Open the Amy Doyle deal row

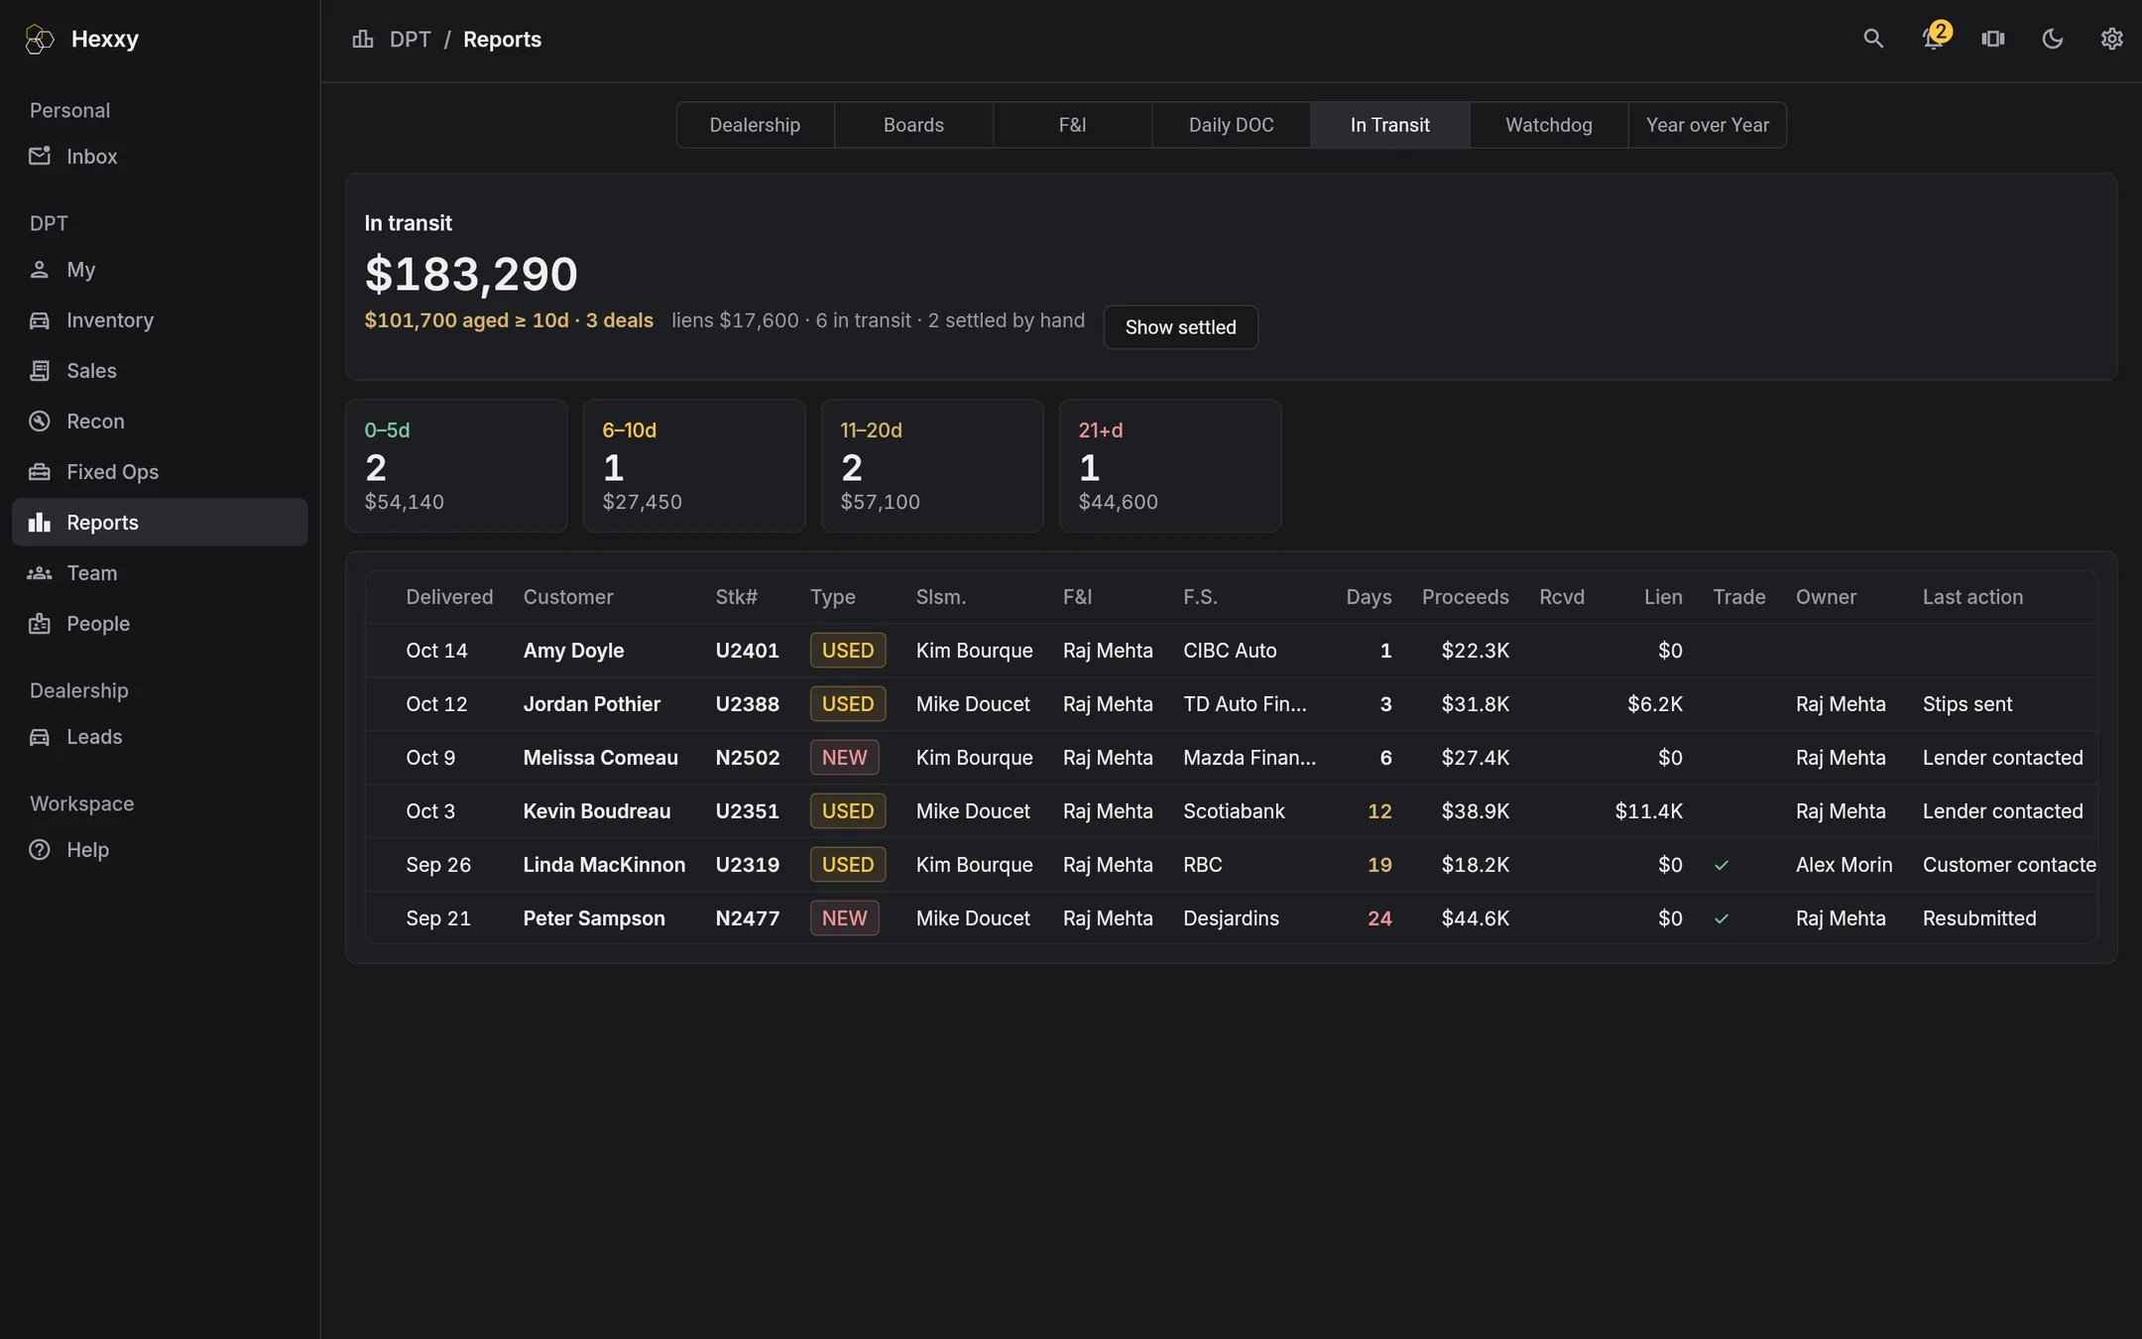click(x=1231, y=651)
